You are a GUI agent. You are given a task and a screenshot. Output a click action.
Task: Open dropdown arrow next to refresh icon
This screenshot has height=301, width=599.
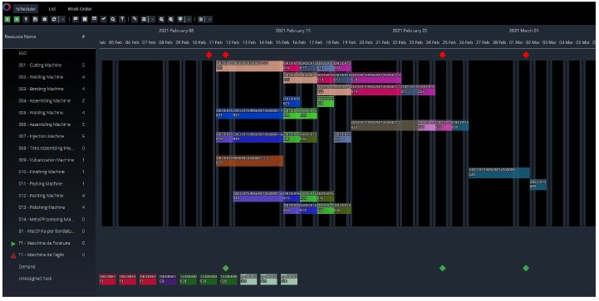tap(62, 19)
